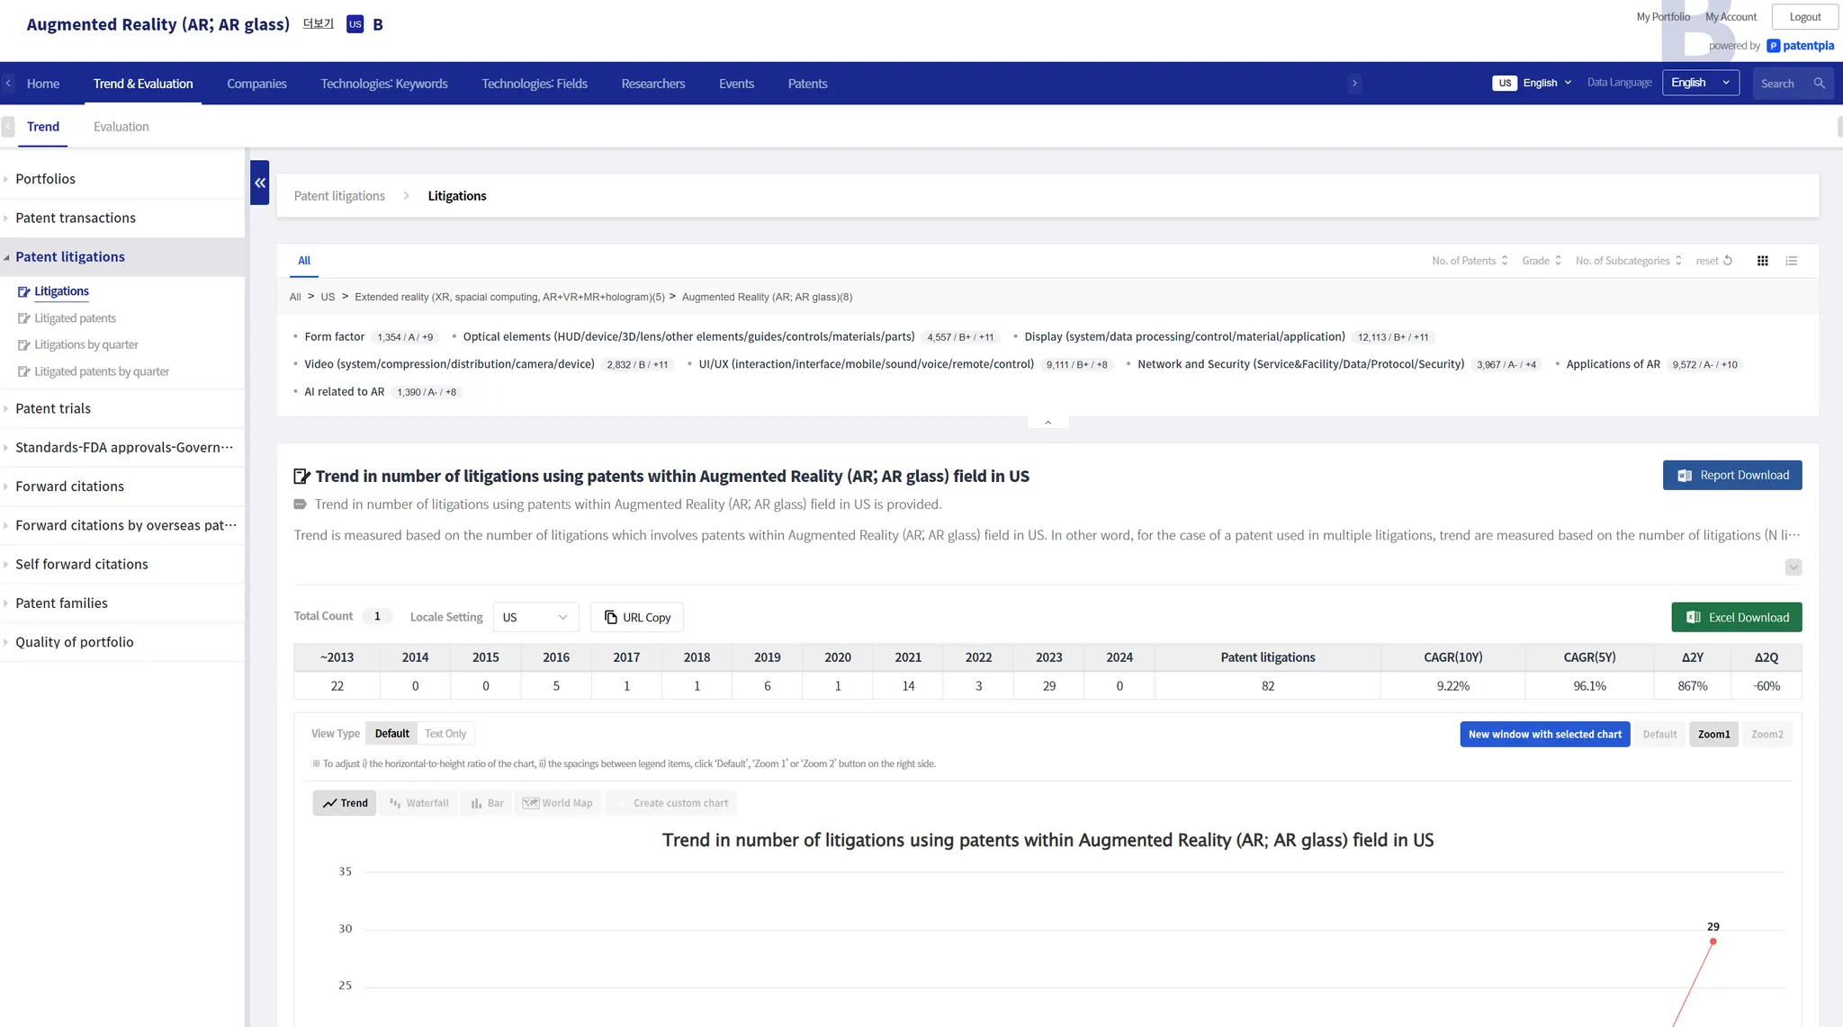The height and width of the screenshot is (1027, 1843).
Task: Select Zoom2 chart spacing option
Action: point(1767,735)
